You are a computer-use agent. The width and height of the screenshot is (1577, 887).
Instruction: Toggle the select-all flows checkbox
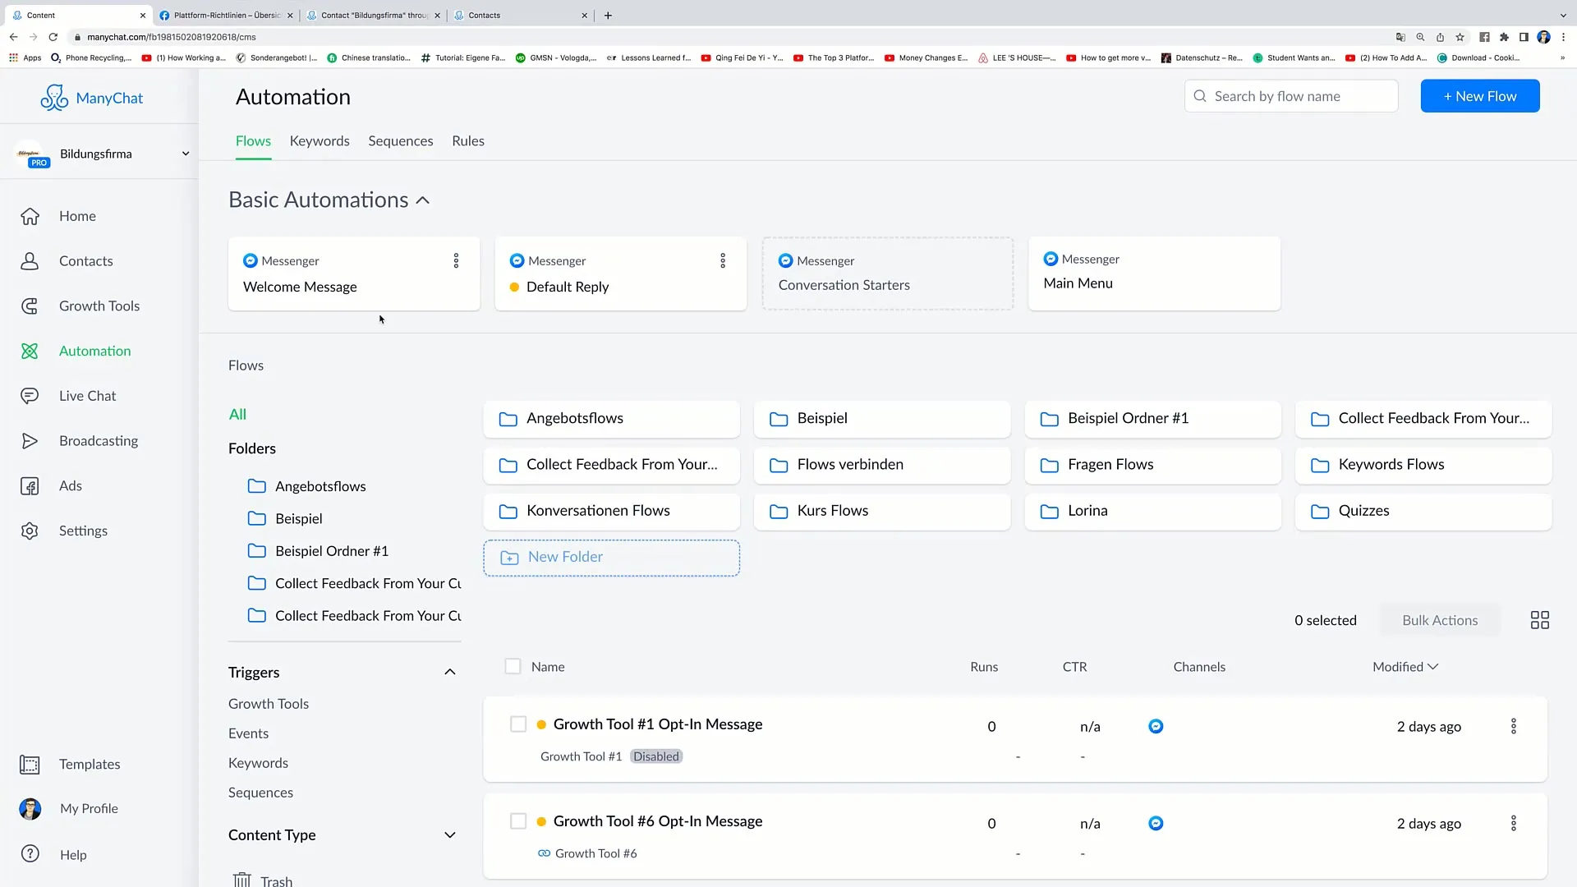[513, 666]
